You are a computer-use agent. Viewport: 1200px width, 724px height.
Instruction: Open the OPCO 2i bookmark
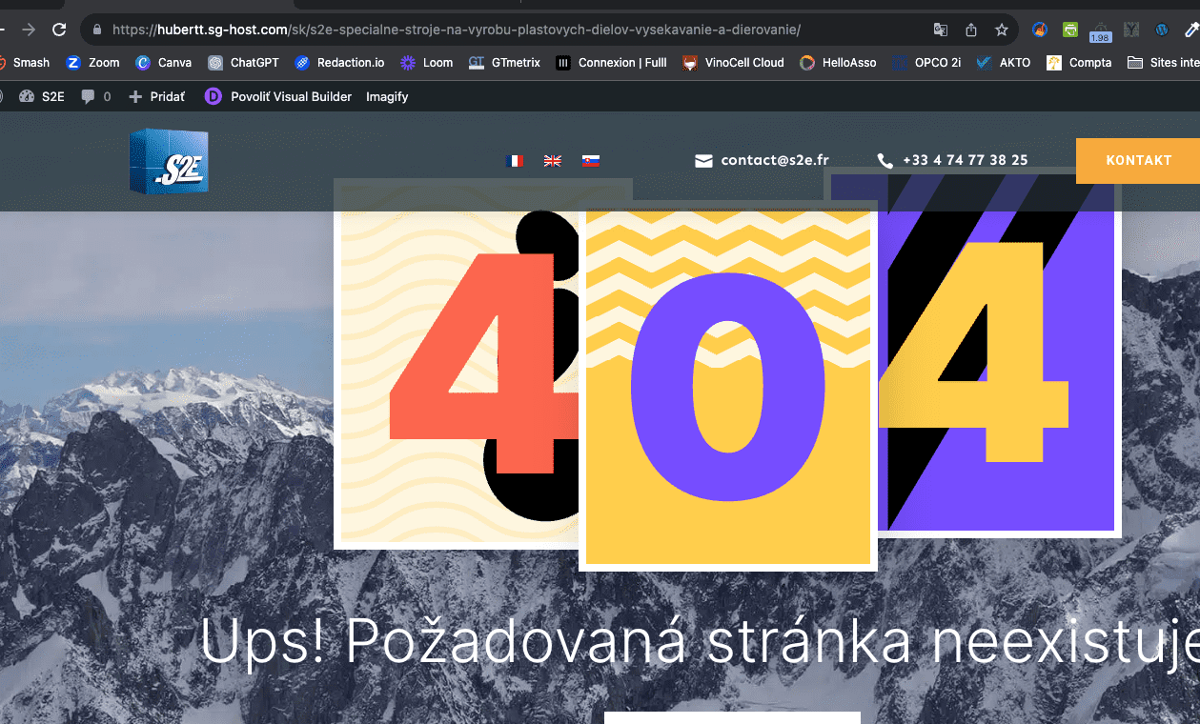tap(926, 63)
